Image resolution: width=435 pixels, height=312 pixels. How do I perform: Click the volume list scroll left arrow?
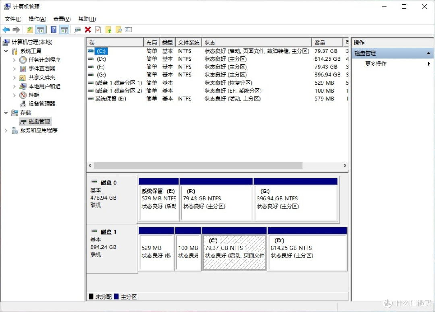point(90,165)
